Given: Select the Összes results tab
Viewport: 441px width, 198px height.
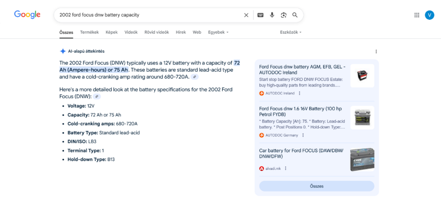Looking at the screenshot, I should (x=67, y=32).
